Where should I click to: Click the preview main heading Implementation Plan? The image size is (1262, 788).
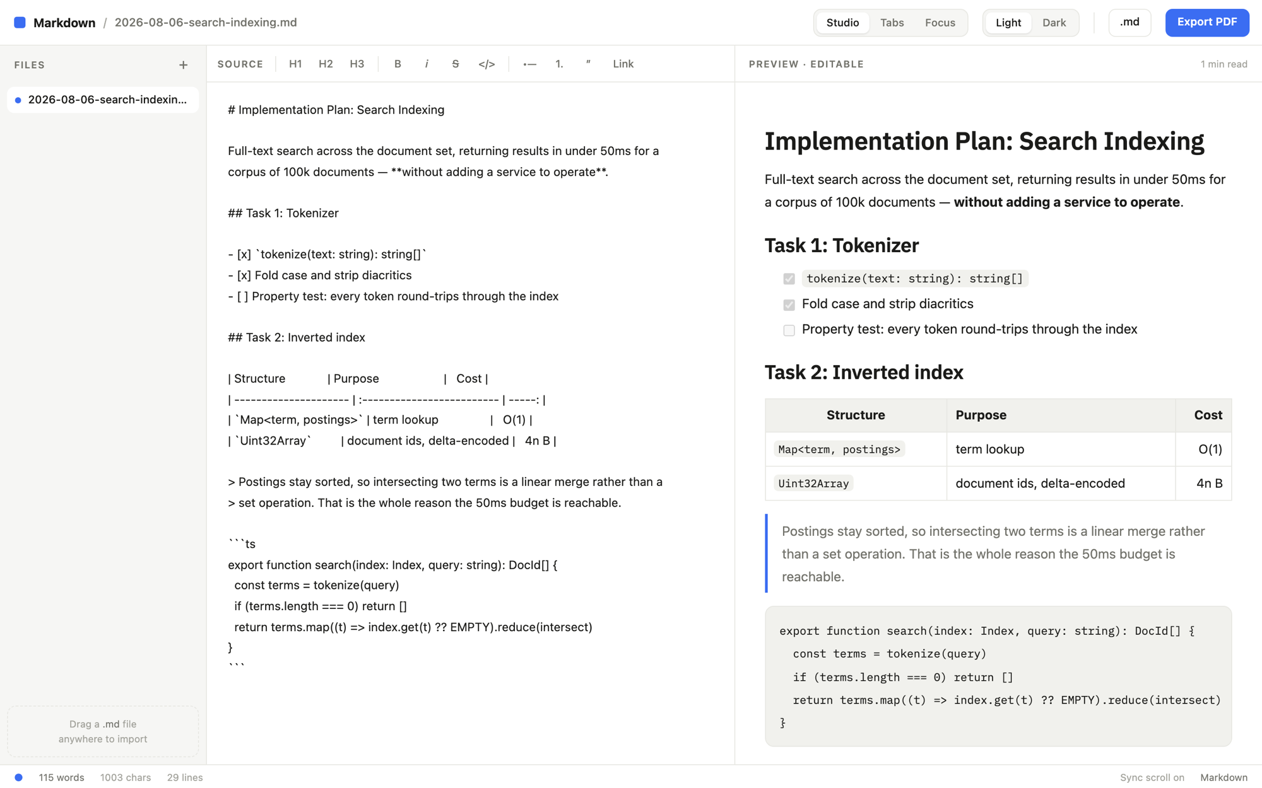(984, 141)
